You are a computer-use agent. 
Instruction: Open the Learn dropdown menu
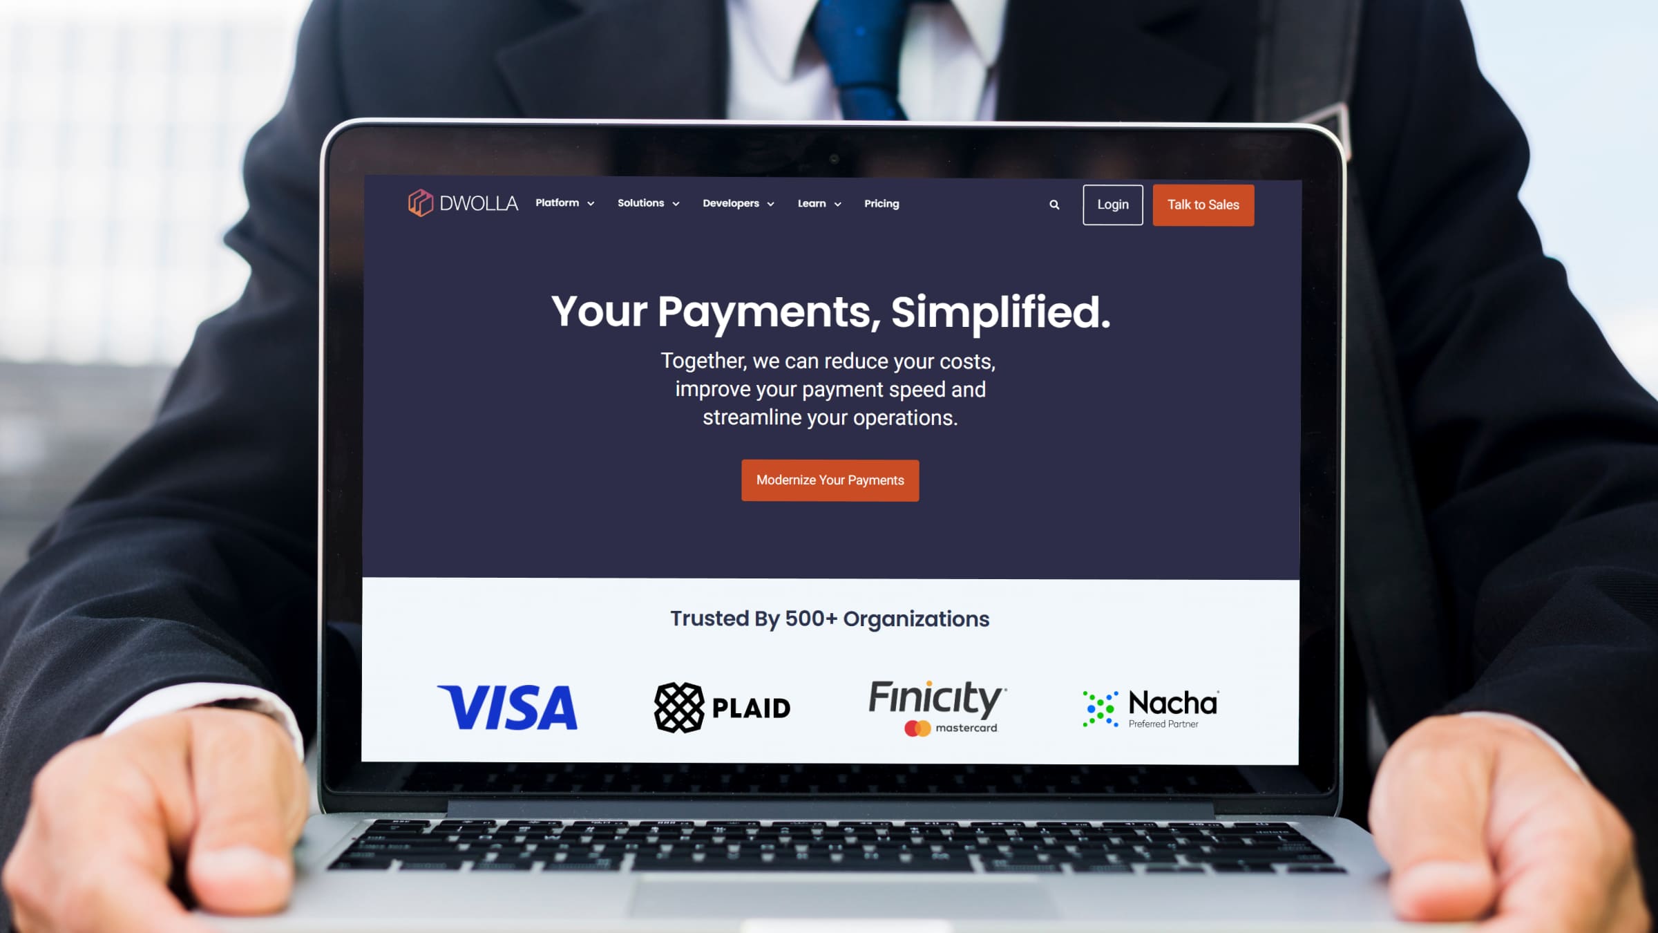click(818, 202)
